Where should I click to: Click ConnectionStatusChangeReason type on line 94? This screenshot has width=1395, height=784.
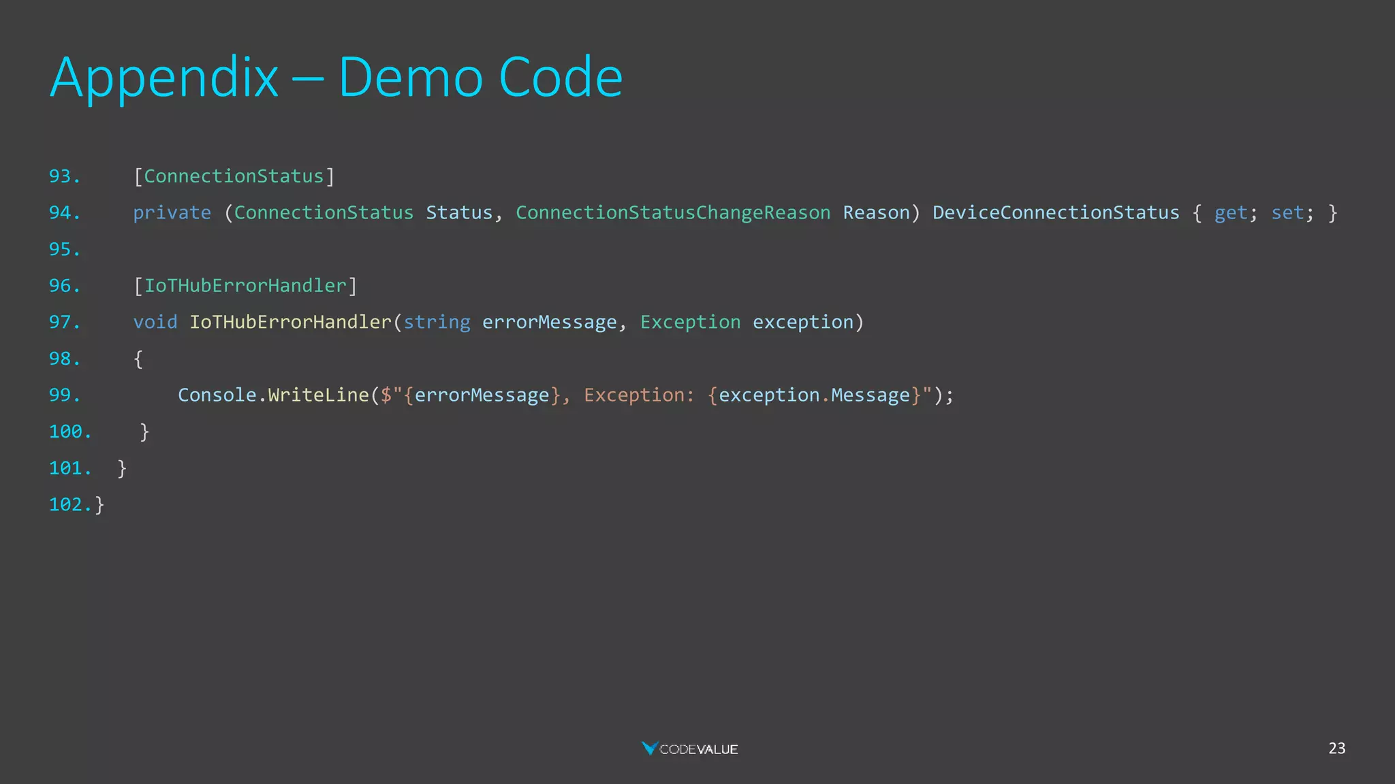coord(673,213)
